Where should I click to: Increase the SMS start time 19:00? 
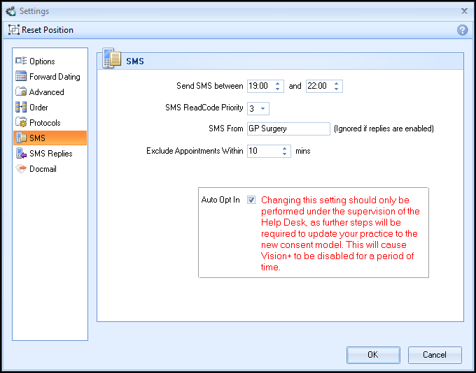(x=278, y=84)
